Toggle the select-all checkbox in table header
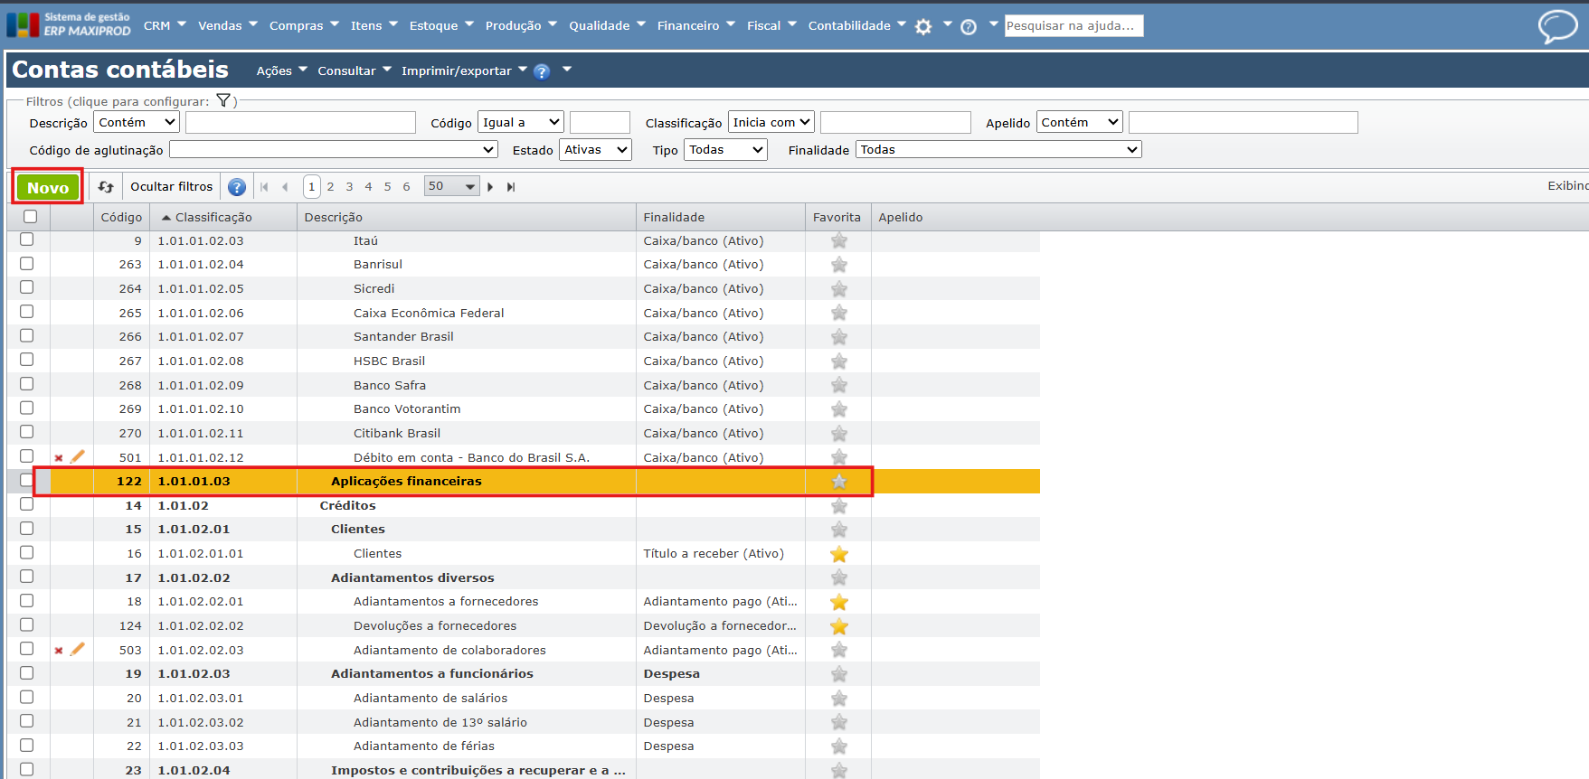 click(x=30, y=217)
